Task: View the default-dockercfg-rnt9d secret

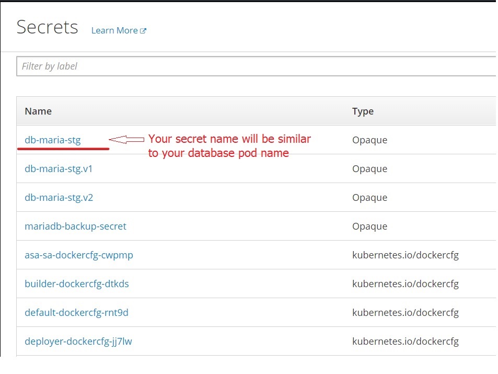Action: [x=76, y=313]
